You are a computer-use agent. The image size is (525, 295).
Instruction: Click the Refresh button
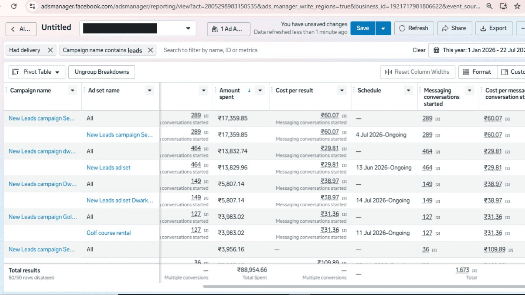click(x=414, y=28)
